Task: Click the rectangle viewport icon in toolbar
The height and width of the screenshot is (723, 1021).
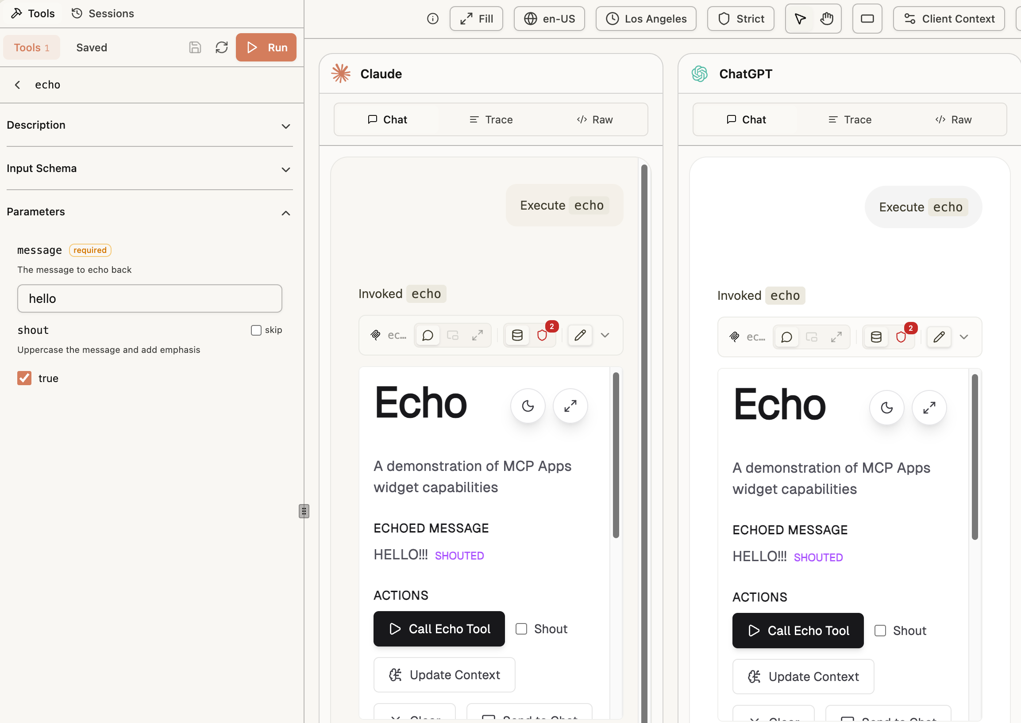Action: point(867,19)
